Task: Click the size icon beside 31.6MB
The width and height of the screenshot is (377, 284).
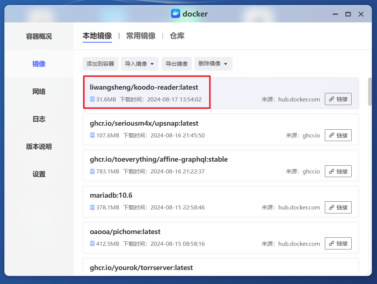Action: point(92,99)
